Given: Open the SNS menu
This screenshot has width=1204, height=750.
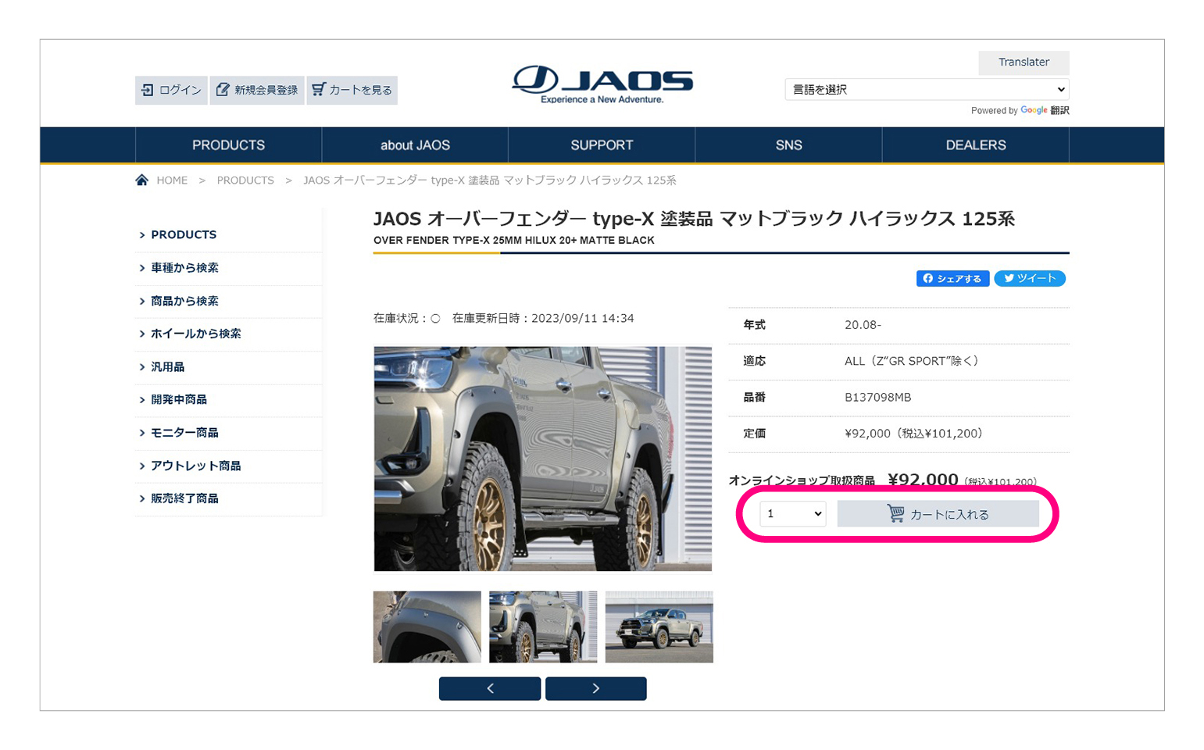Looking at the screenshot, I should pyautogui.click(x=788, y=145).
